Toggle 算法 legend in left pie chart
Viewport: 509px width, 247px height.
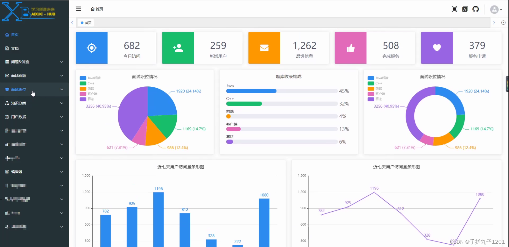coord(87,99)
